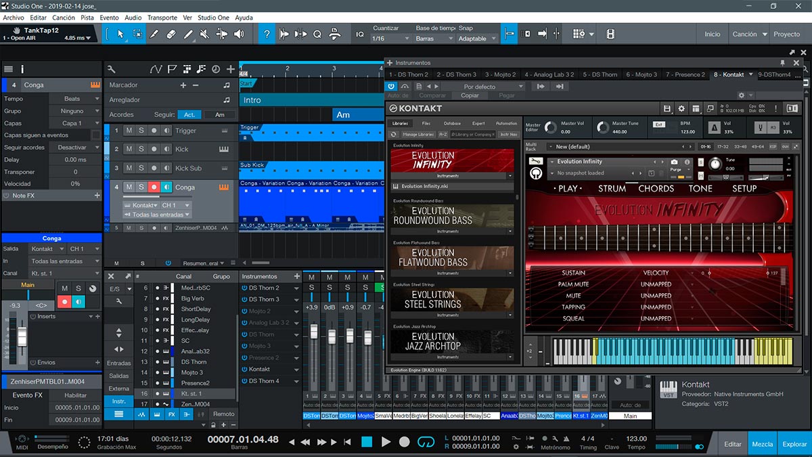812x457 pixels.
Task: Open the Archivo menu
Action: point(14,18)
